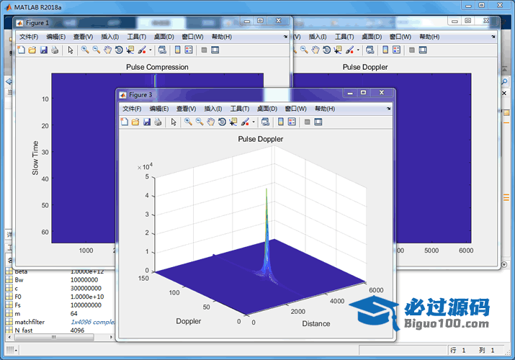Enable Rotate 3D tool in Figure 3

click(x=222, y=122)
